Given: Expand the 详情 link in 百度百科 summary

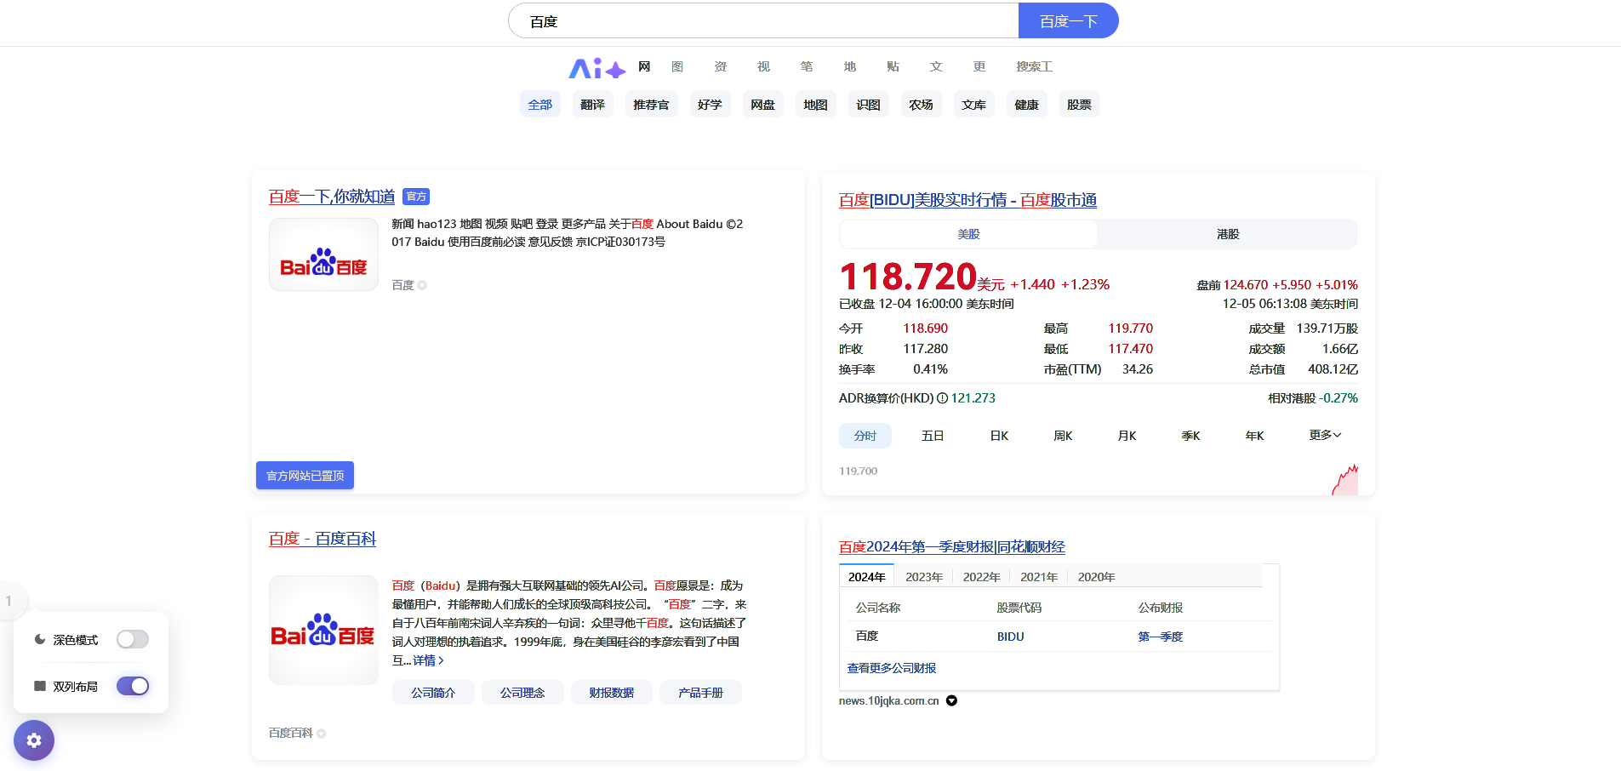Looking at the screenshot, I should 429,660.
